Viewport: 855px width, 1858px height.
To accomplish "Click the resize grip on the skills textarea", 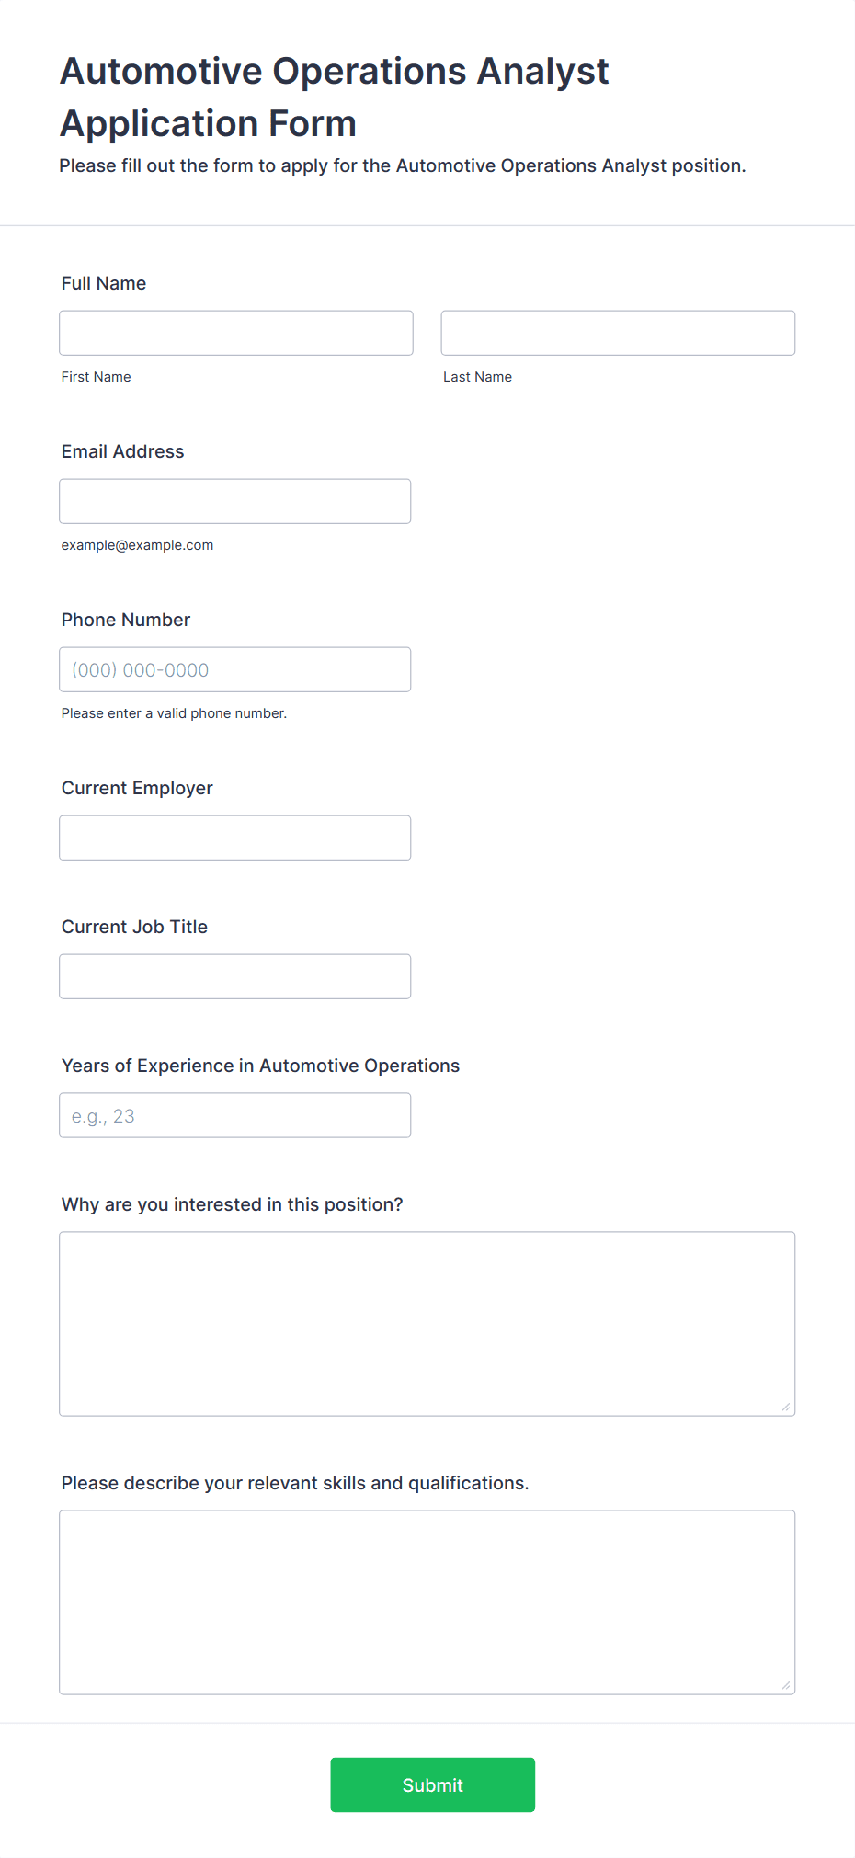I will pyautogui.click(x=786, y=1685).
